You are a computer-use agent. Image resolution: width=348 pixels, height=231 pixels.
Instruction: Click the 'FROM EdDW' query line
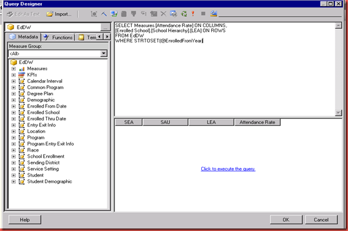click(x=129, y=36)
